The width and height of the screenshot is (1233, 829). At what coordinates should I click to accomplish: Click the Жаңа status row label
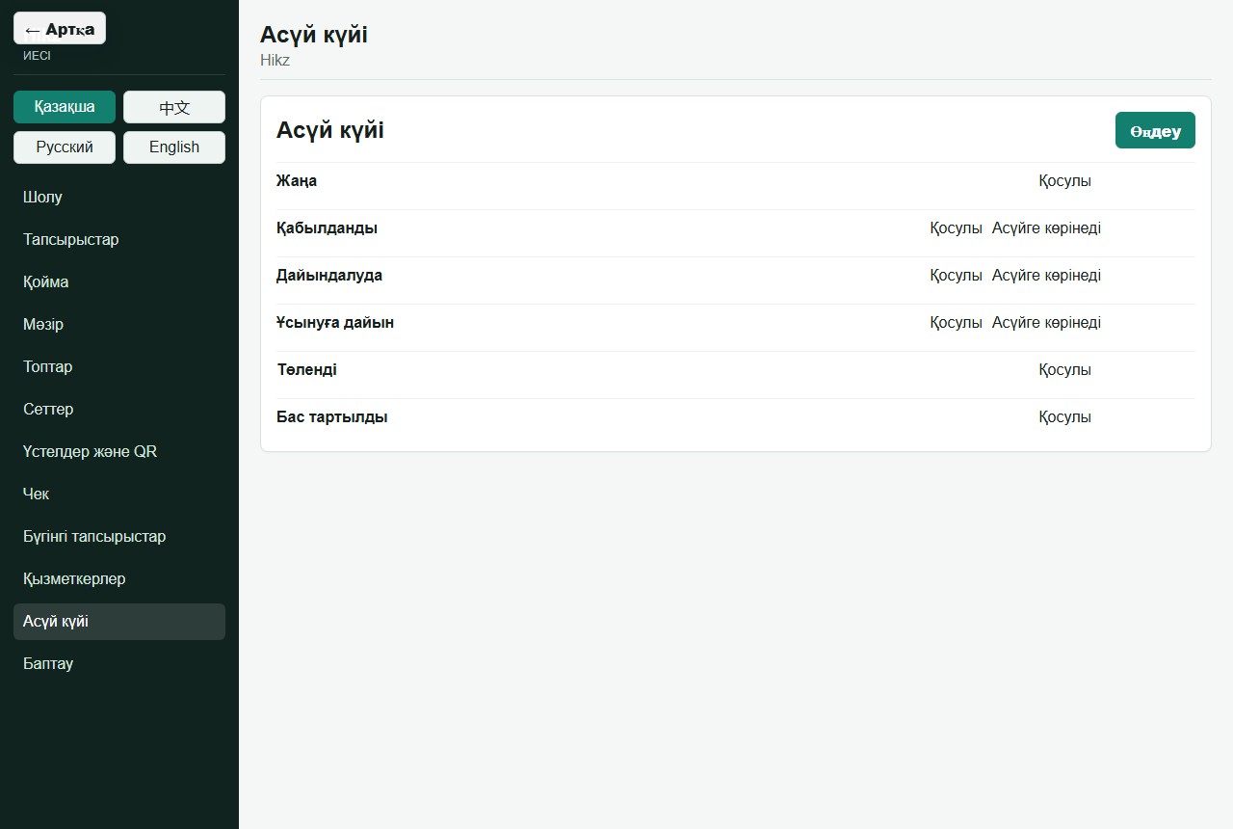(297, 181)
